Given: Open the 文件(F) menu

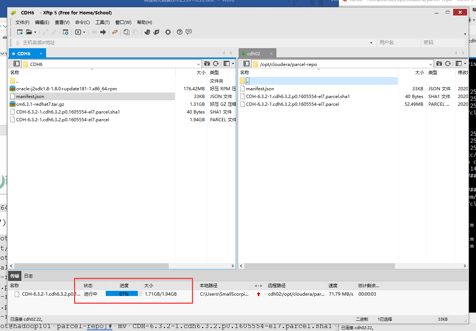Looking at the screenshot, I should pos(22,22).
